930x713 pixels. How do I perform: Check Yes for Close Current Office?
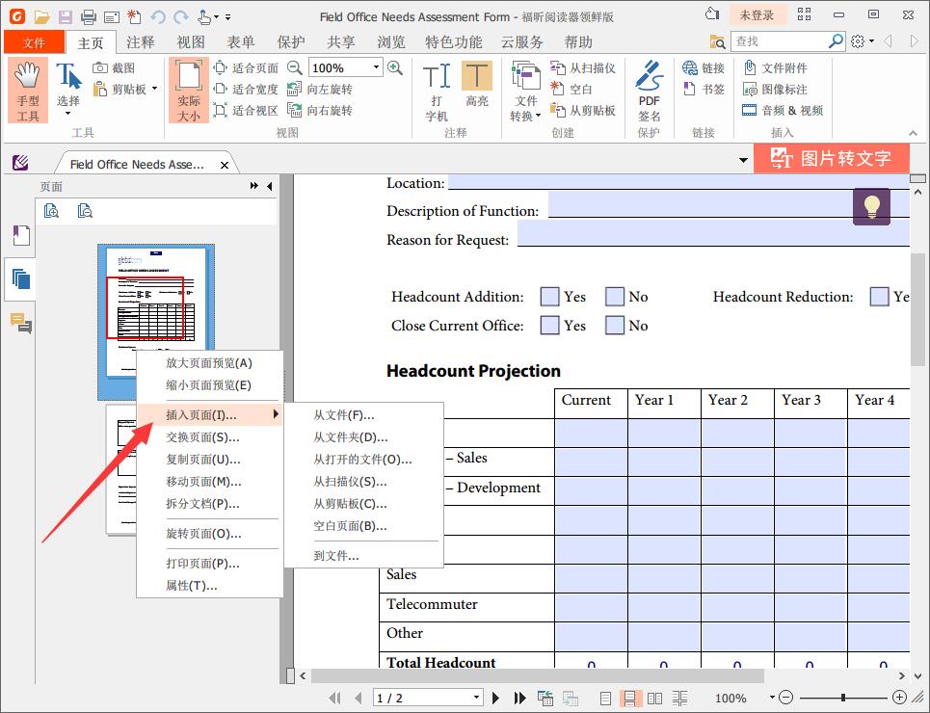550,325
